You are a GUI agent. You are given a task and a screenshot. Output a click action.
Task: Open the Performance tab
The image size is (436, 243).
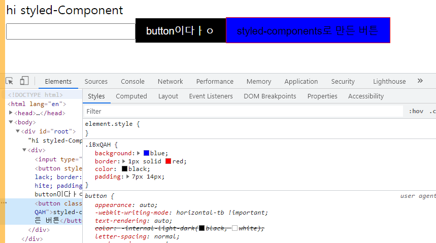pyautogui.click(x=215, y=82)
